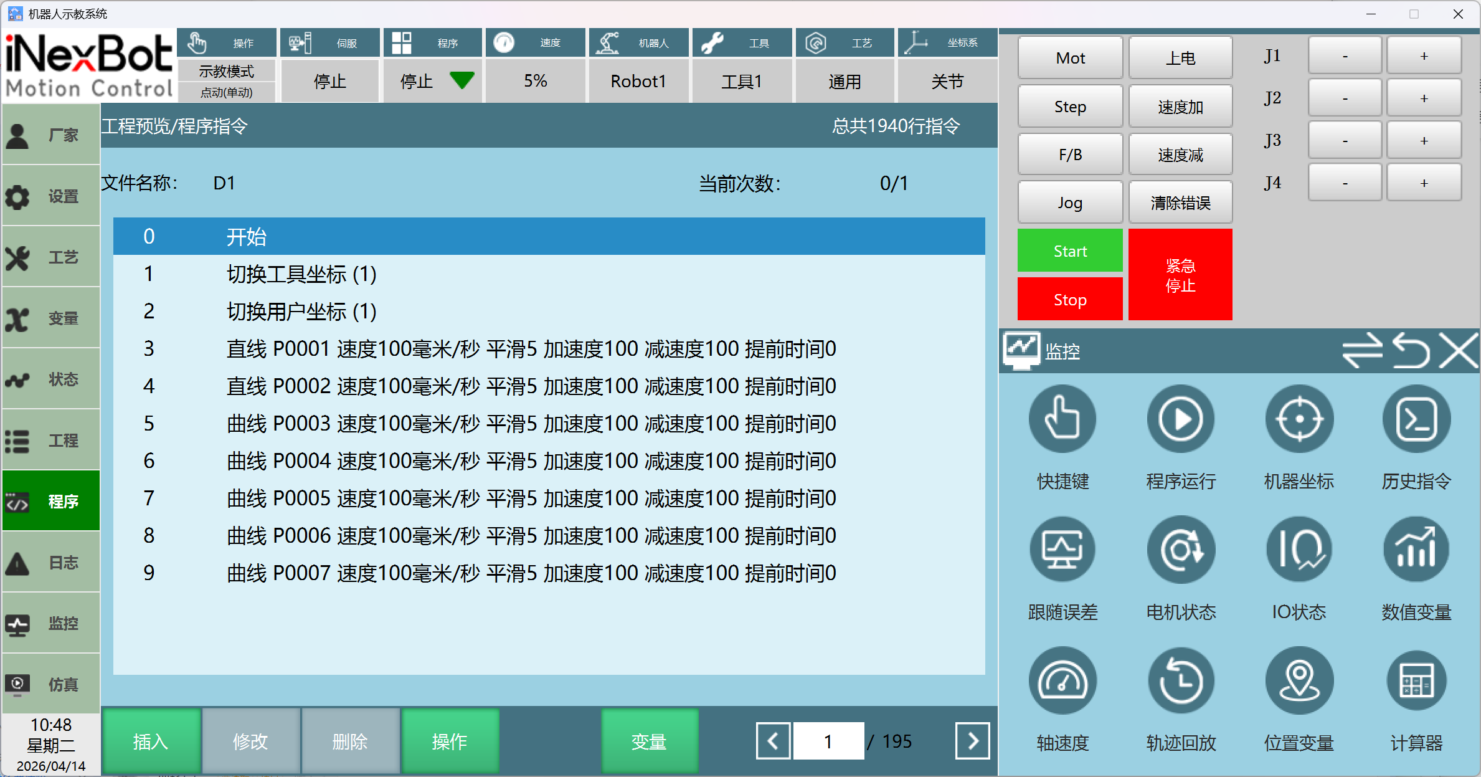The width and height of the screenshot is (1481, 777).
Task: Open the 轨迹回放 trajectory playback icon
Action: 1180,681
